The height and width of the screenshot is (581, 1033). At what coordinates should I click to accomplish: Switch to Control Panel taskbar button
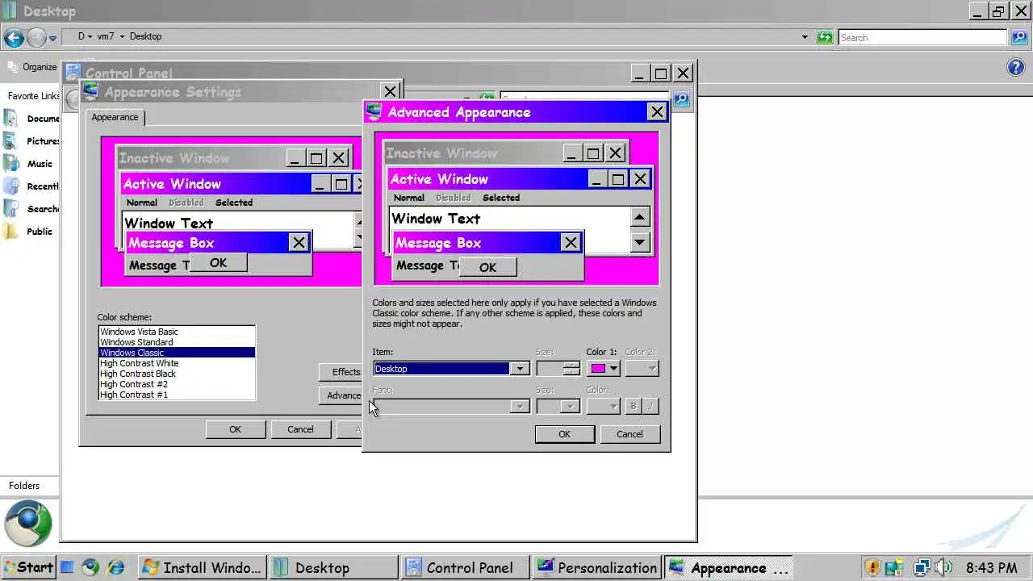coord(466,567)
